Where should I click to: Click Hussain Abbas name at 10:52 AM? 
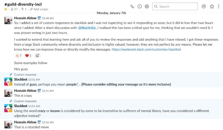click(x=25, y=122)
